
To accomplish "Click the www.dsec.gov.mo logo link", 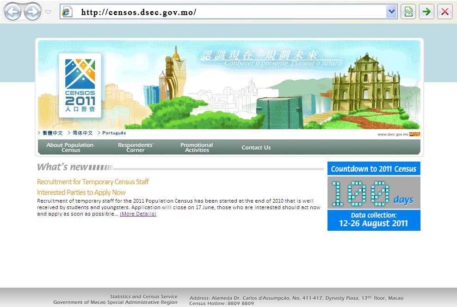I will (399, 134).
